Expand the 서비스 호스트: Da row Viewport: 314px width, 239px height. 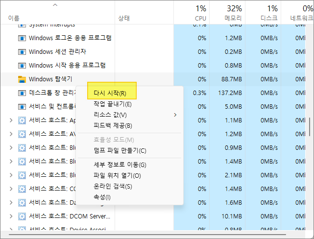(11, 203)
